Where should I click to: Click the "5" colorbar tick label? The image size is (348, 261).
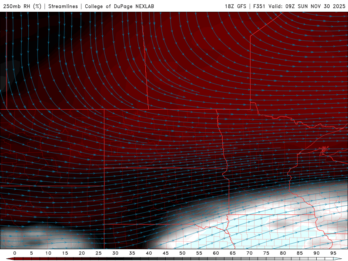click(x=31, y=253)
